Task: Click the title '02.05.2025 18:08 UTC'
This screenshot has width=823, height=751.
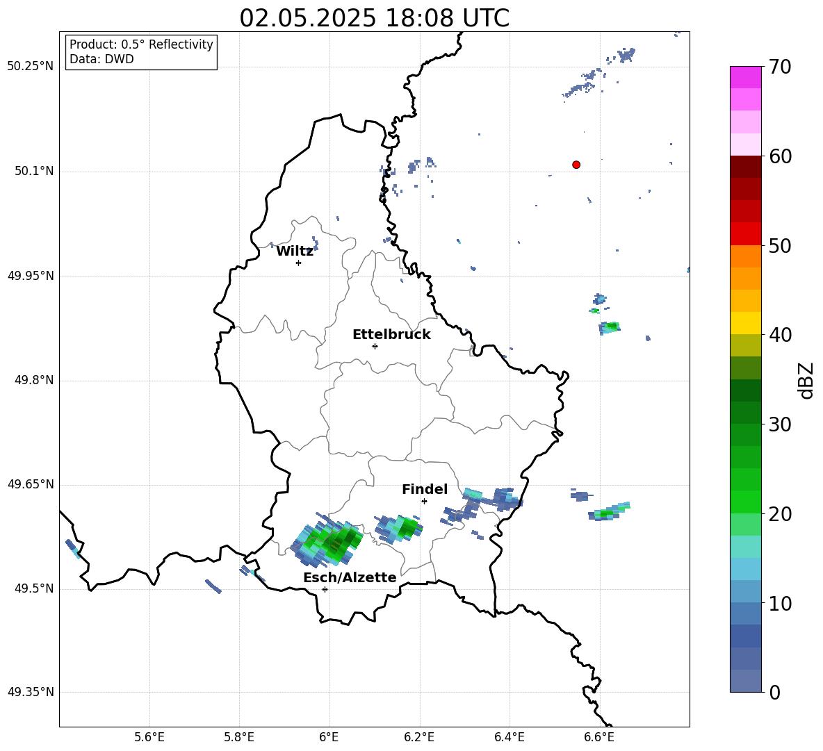Action: tap(374, 18)
